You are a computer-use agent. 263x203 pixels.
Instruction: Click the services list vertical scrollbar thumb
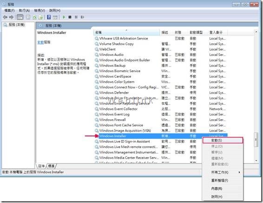256,140
